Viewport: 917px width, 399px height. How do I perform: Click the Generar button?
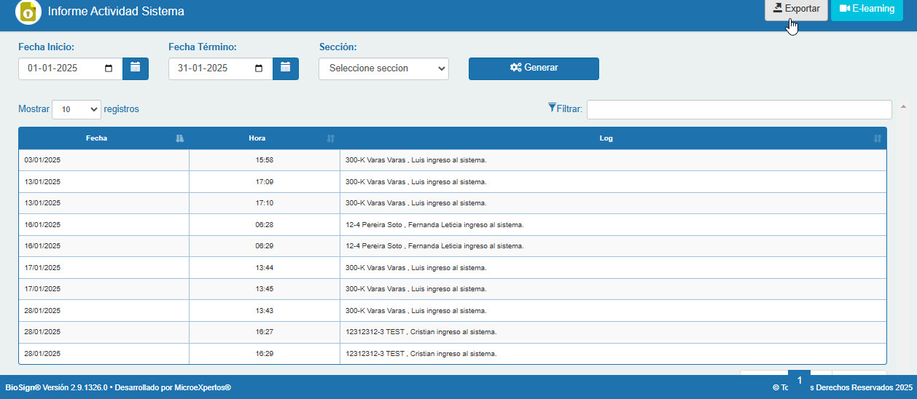pyautogui.click(x=534, y=68)
